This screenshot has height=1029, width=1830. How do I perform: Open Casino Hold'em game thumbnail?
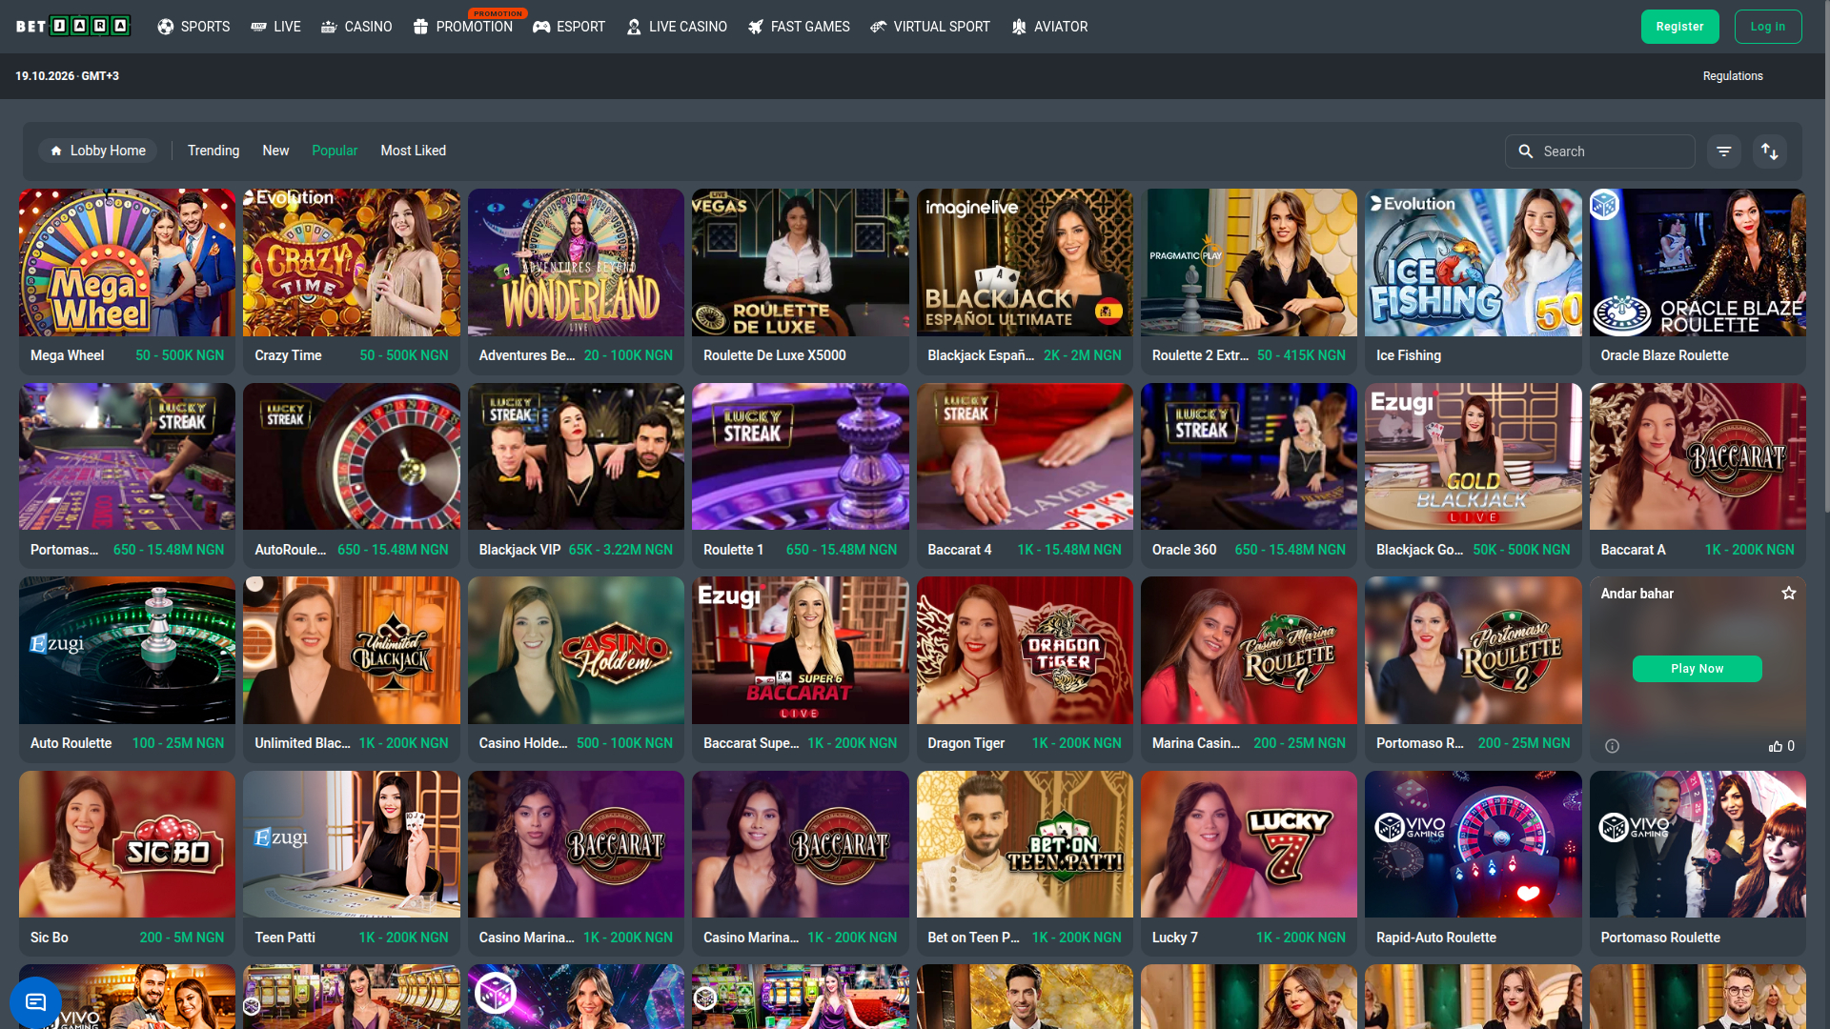pyautogui.click(x=576, y=650)
